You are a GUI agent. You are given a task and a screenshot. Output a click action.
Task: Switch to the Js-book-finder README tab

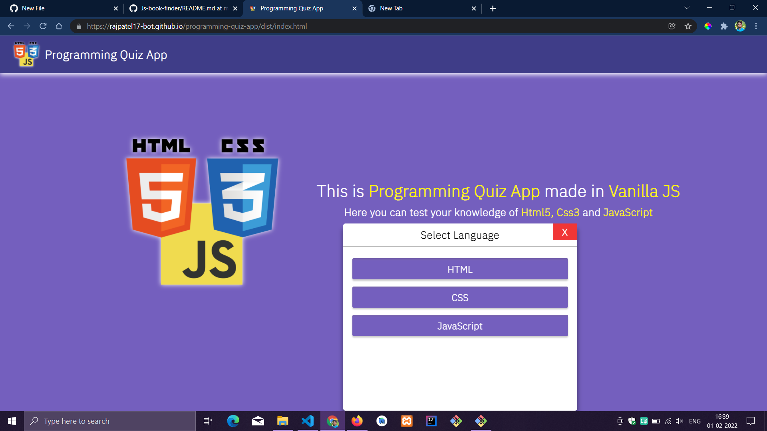tap(180, 8)
